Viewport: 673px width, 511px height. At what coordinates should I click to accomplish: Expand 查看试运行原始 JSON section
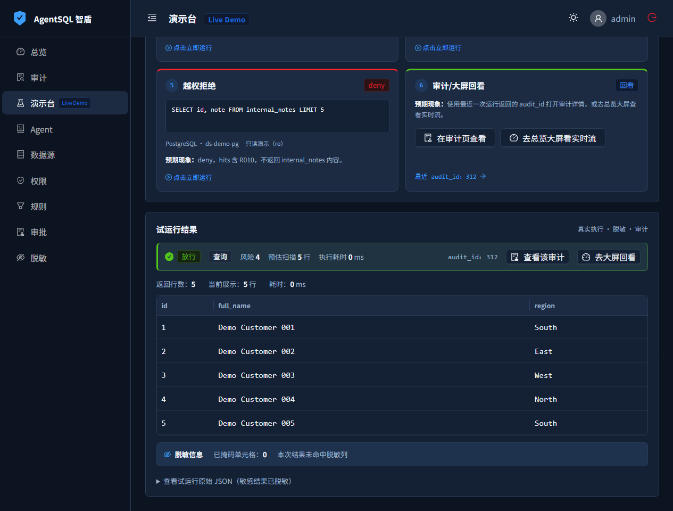[x=224, y=481]
